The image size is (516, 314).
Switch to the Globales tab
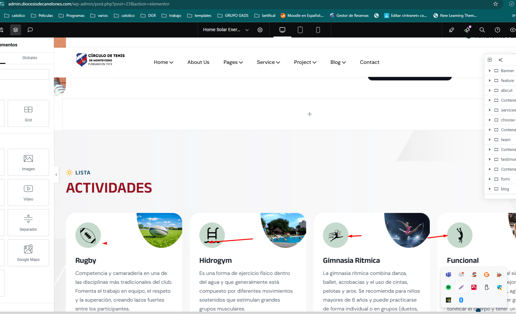click(x=30, y=58)
